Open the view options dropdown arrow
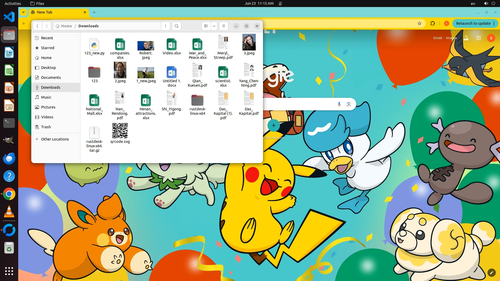The height and width of the screenshot is (281, 500). point(214,26)
